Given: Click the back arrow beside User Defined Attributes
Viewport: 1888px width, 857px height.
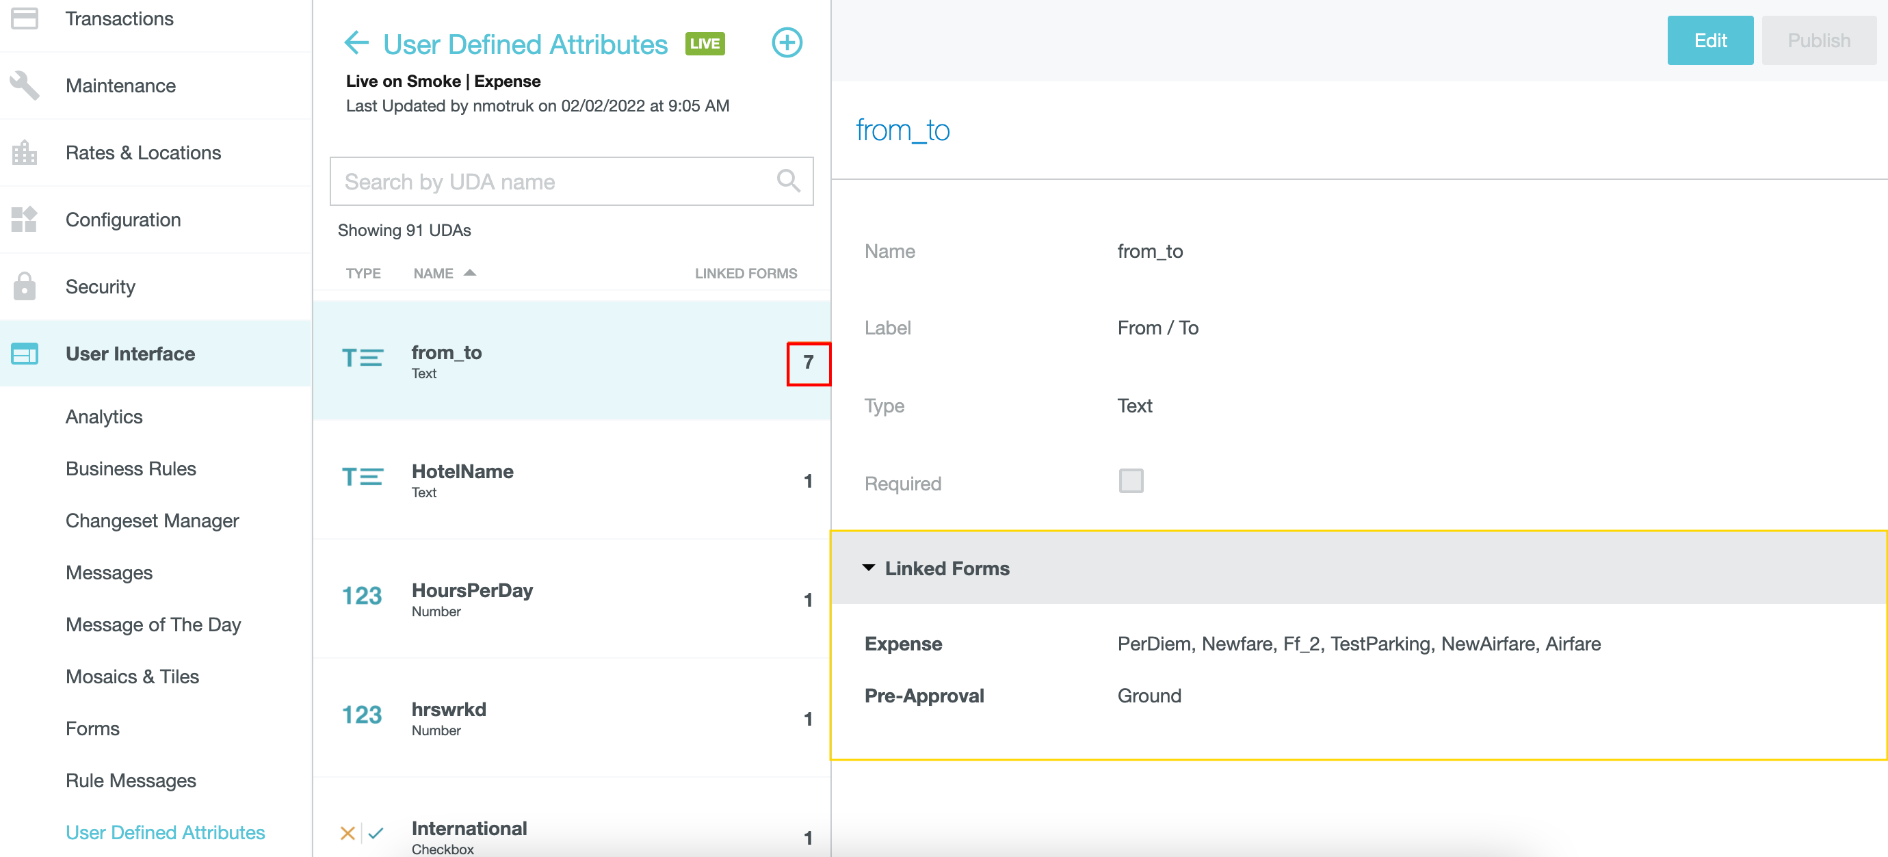Looking at the screenshot, I should click(356, 43).
